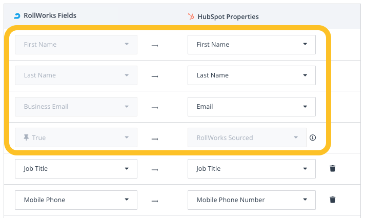
Task: Click the info icon beside RollWorks Sourced
Action: 313,137
